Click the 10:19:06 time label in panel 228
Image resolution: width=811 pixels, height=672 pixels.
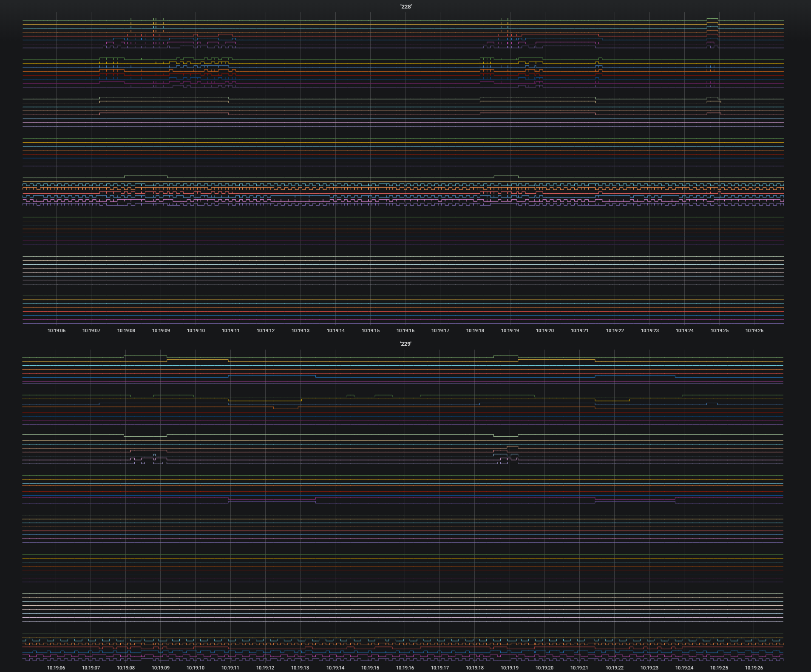click(x=57, y=330)
